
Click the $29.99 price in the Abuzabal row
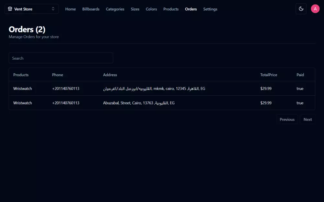point(266,103)
